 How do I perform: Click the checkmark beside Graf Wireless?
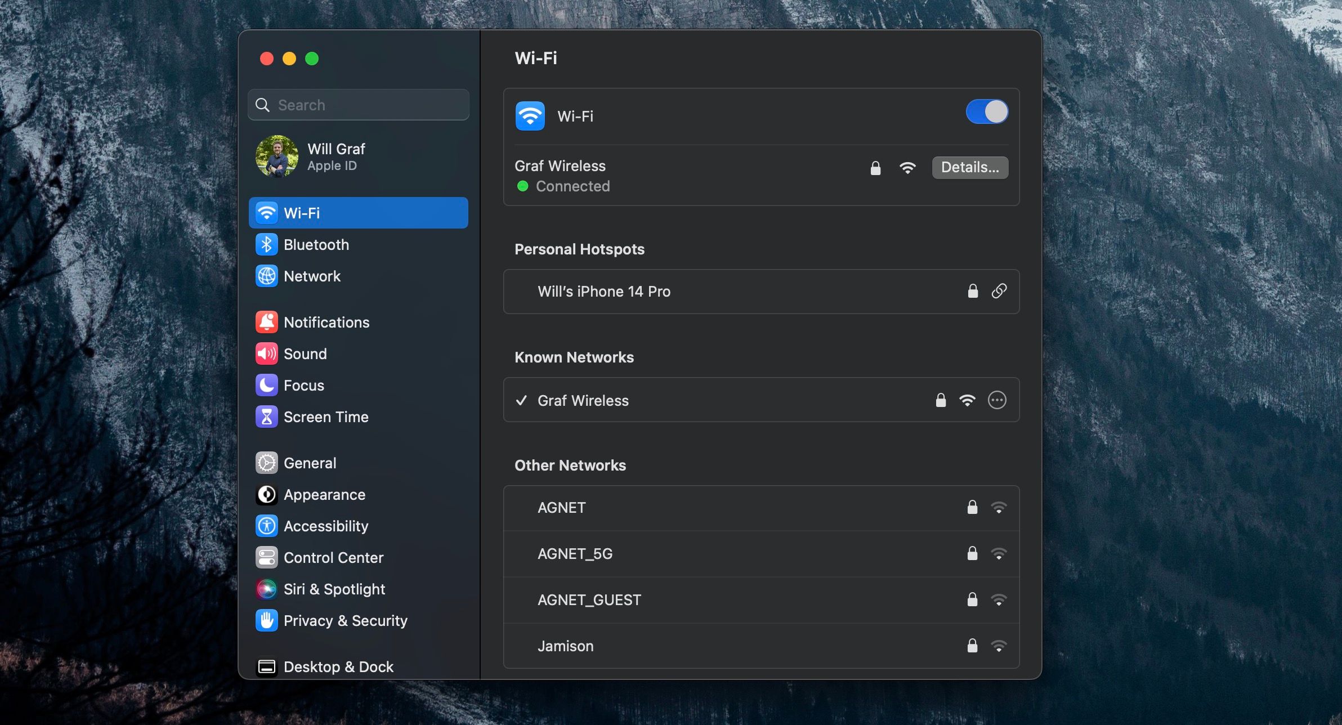point(522,400)
